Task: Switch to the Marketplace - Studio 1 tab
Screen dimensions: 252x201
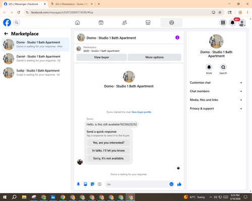Action: tap(72, 4)
